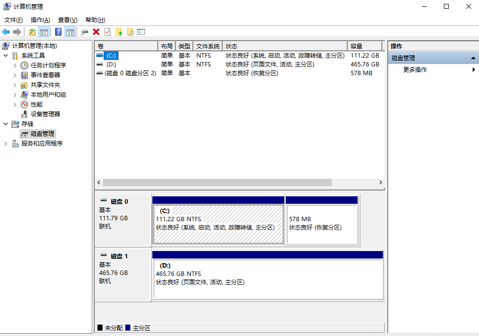Click the disk connect icon in toolbar
479x336 pixels.
click(x=84, y=32)
